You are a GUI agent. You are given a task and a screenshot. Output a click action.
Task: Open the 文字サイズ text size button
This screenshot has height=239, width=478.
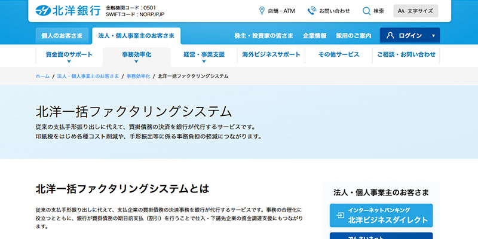point(415,11)
